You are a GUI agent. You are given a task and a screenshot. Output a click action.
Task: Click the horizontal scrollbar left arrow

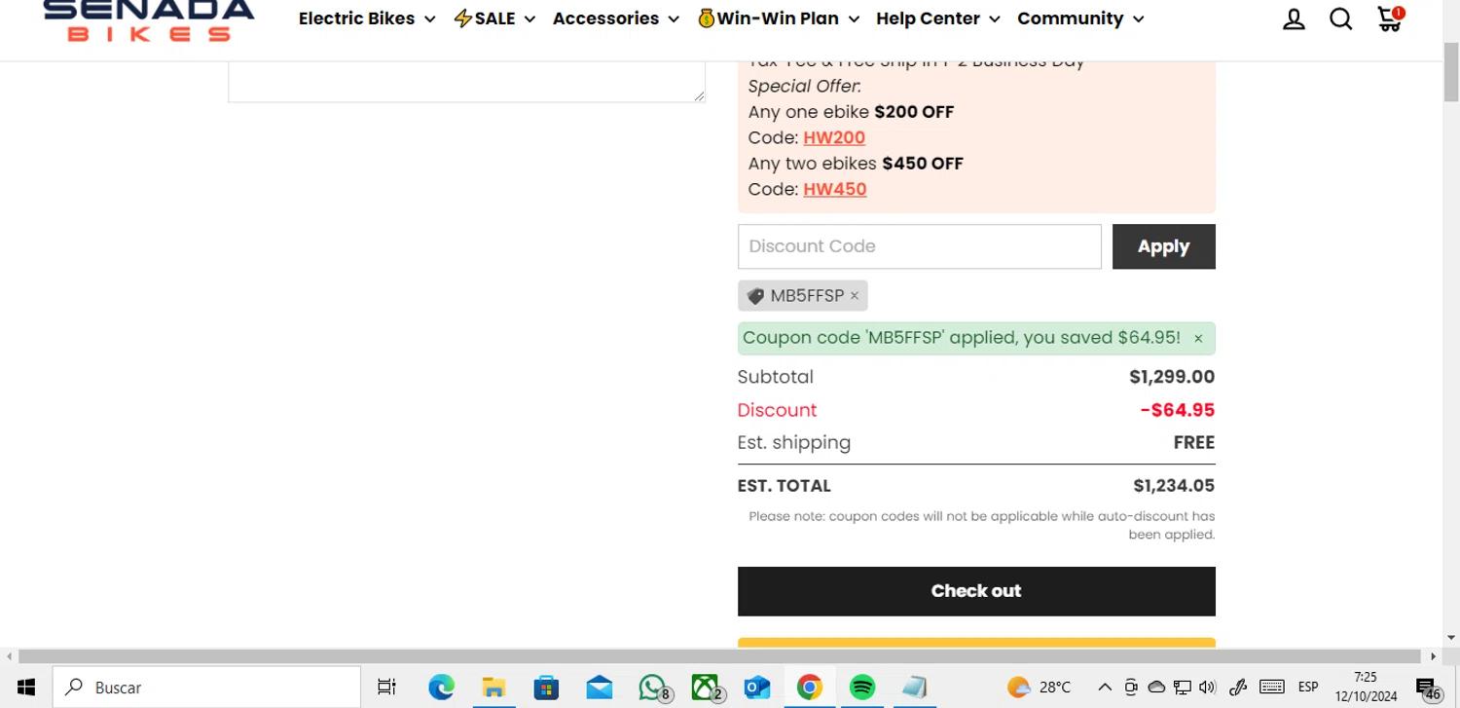click(9, 656)
